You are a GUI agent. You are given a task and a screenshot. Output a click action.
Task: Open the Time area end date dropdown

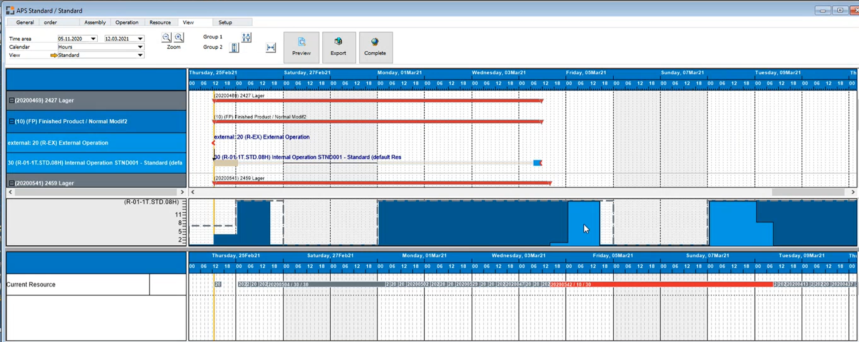(x=140, y=39)
